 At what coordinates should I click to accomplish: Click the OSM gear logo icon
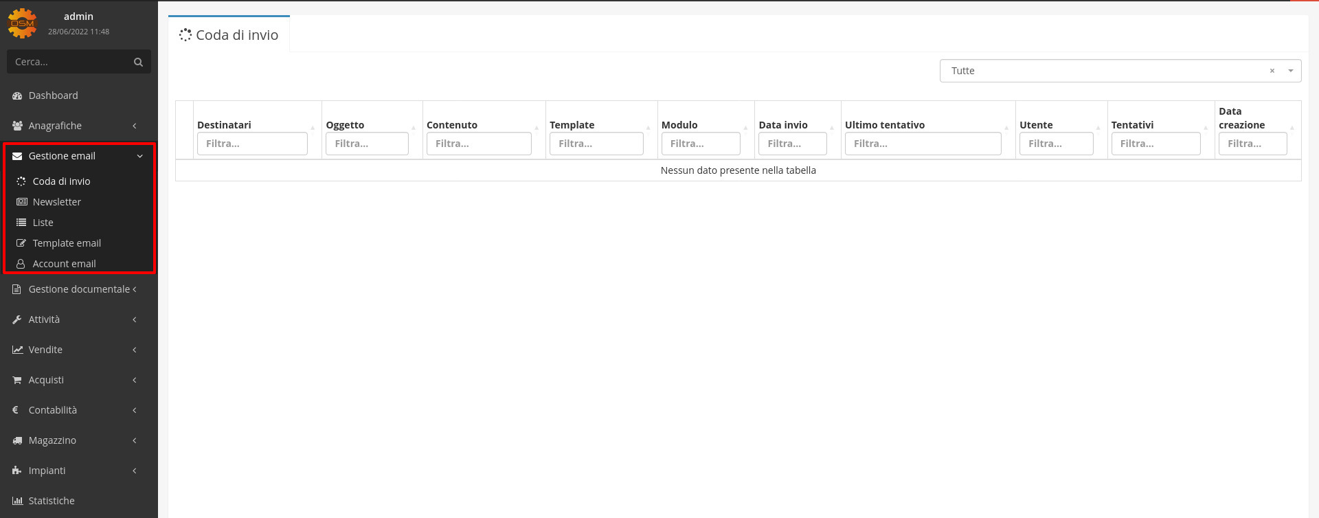click(22, 23)
